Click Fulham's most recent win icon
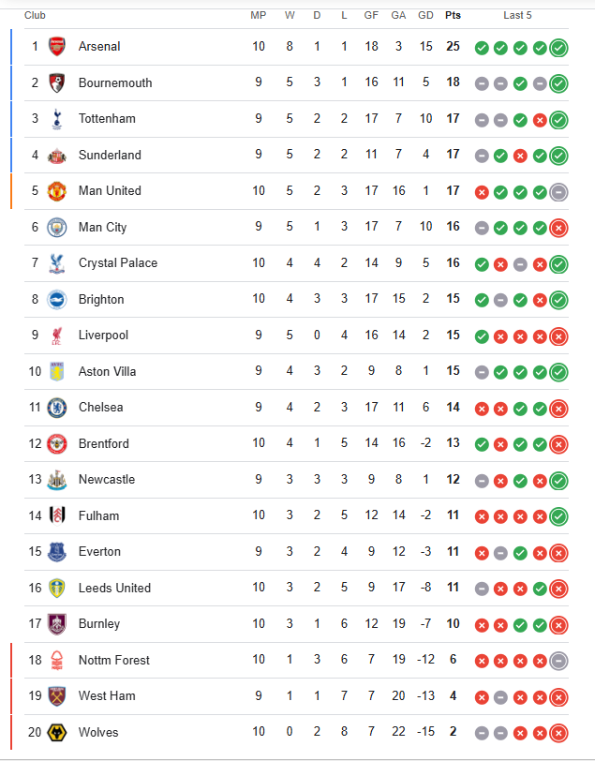The width and height of the screenshot is (595, 761). click(559, 516)
